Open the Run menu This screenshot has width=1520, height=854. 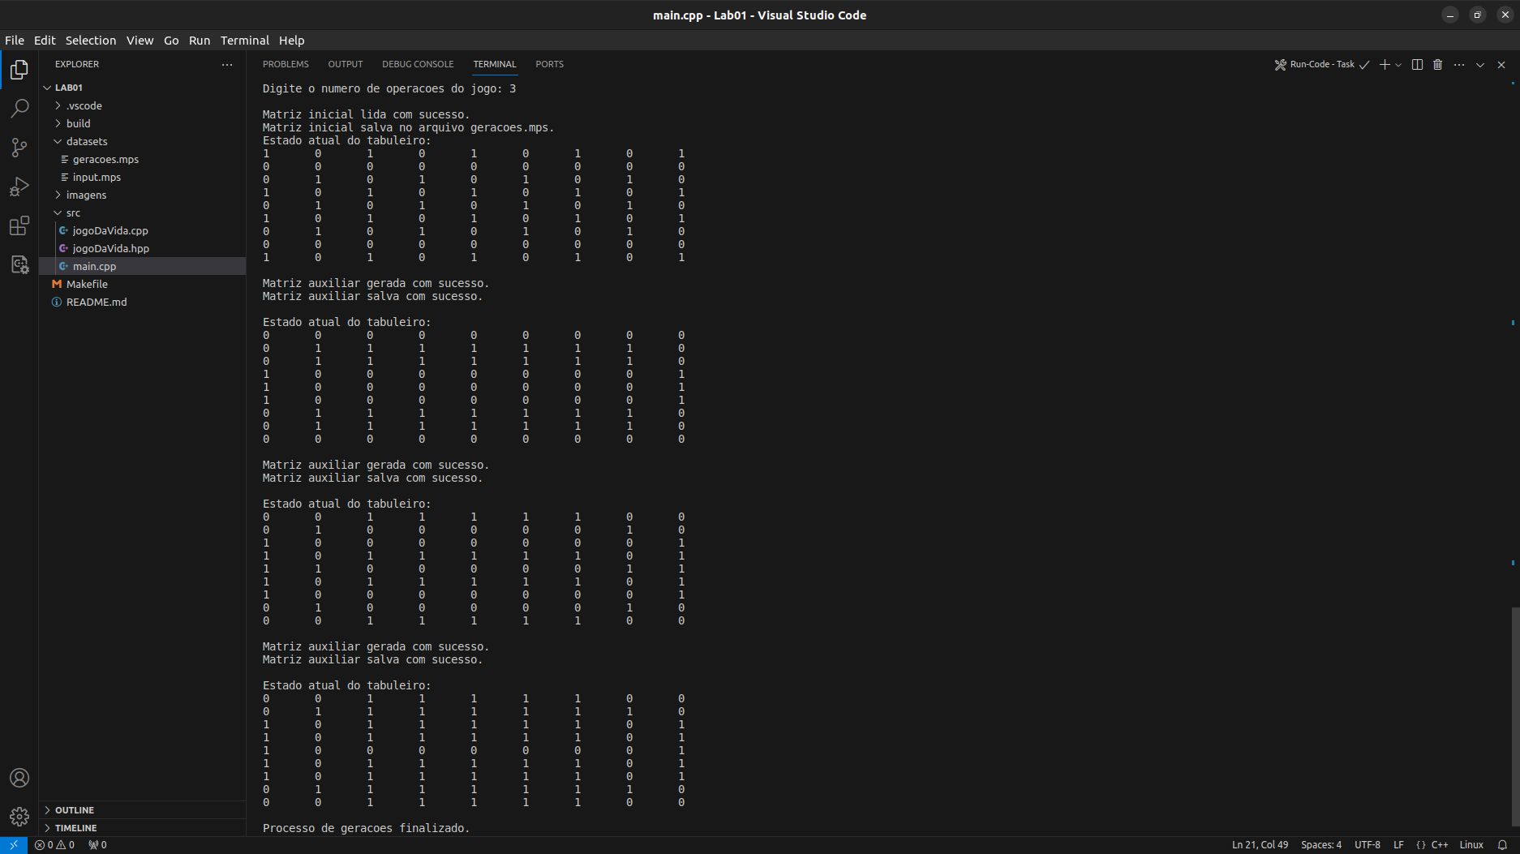coord(200,41)
